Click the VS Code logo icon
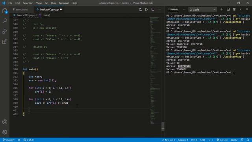252x142 pixels. [x=4, y=3]
